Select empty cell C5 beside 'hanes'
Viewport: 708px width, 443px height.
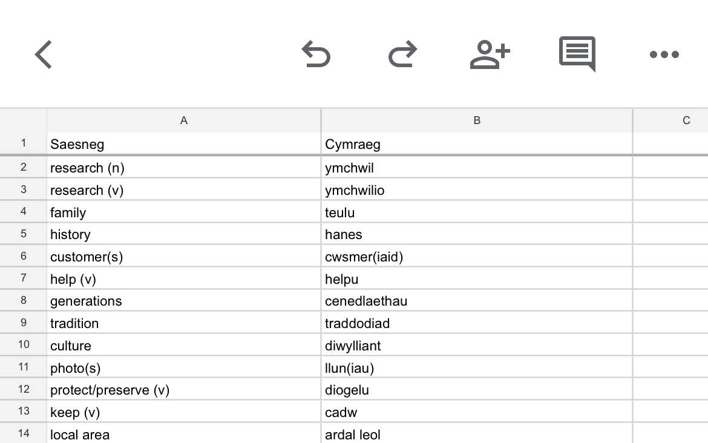[670, 234]
